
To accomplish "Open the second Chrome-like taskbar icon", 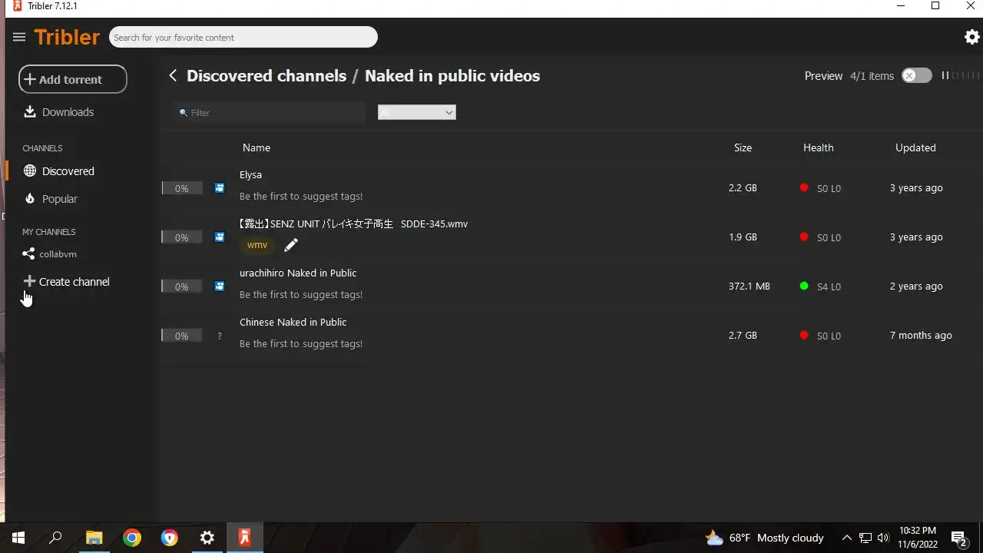I will [x=170, y=538].
